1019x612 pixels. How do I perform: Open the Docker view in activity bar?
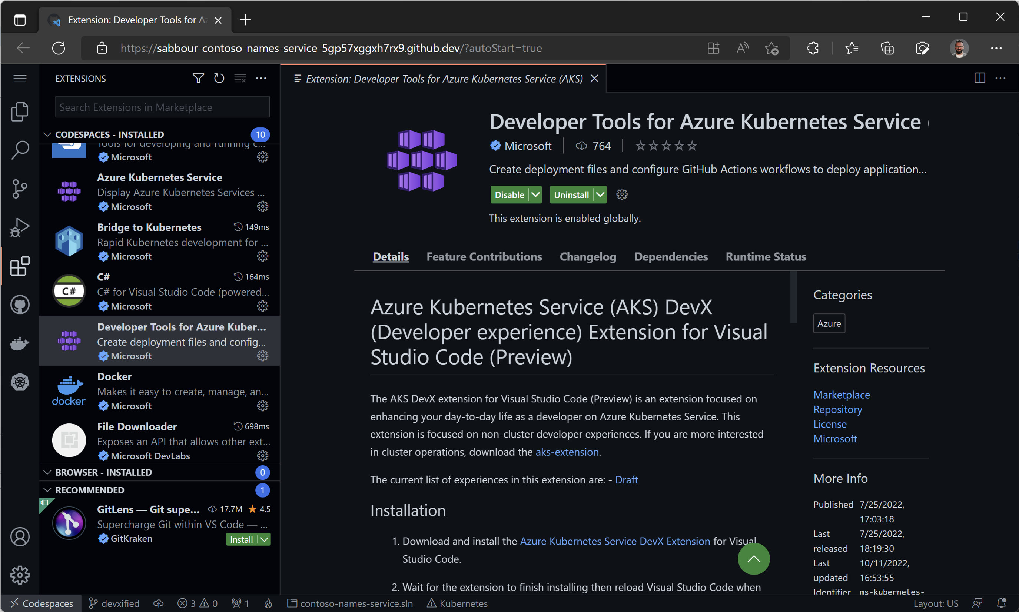(19, 343)
